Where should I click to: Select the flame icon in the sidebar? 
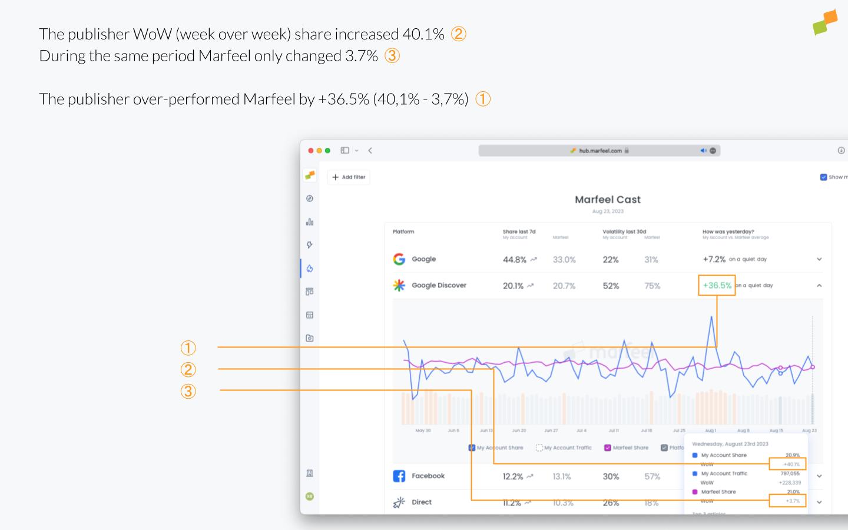310,269
